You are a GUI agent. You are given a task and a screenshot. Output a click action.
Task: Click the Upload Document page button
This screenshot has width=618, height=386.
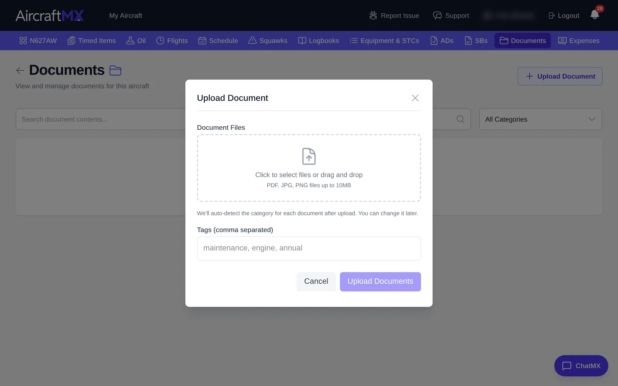[560, 76]
